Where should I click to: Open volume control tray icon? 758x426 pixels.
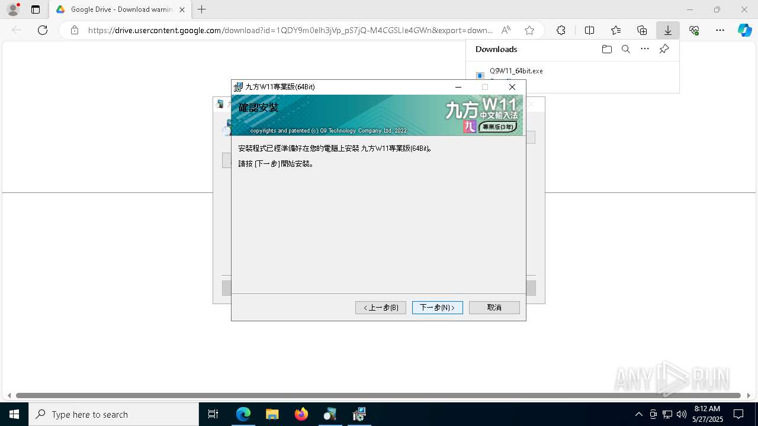(681, 414)
